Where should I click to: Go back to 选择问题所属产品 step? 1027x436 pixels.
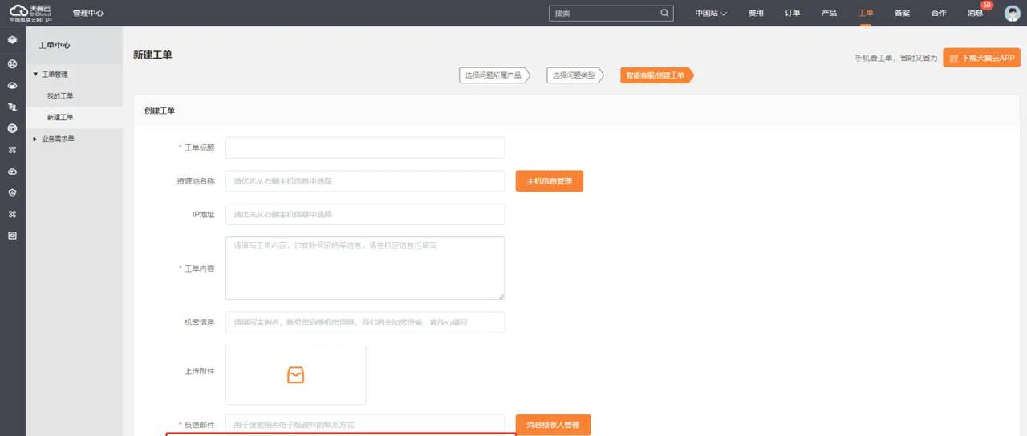[493, 75]
